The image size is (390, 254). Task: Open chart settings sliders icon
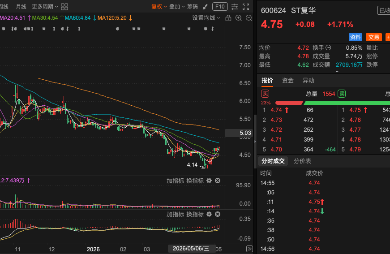pos(235,7)
